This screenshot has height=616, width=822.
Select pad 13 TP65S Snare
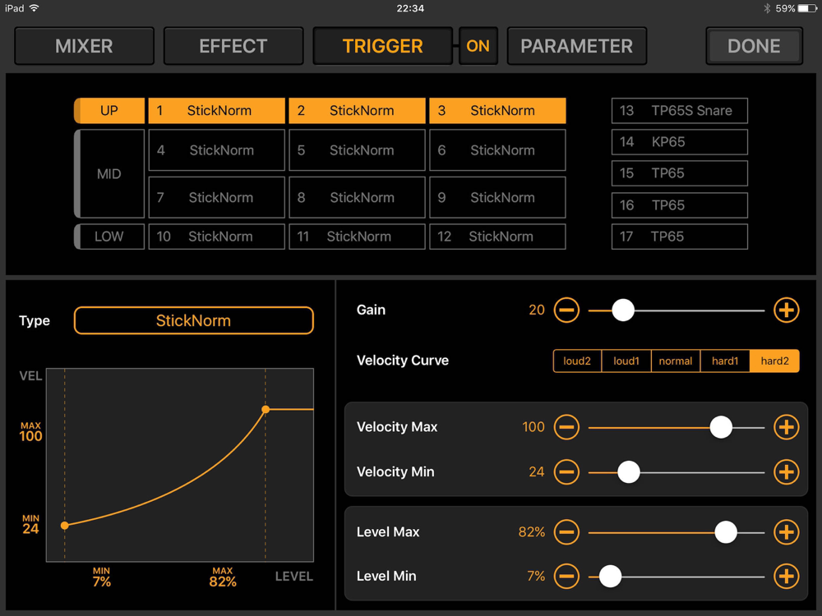click(680, 111)
